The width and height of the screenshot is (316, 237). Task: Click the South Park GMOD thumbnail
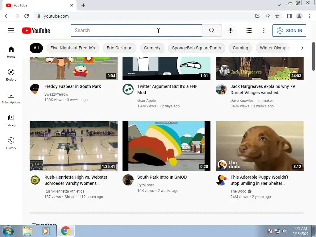pyautogui.click(x=166, y=146)
